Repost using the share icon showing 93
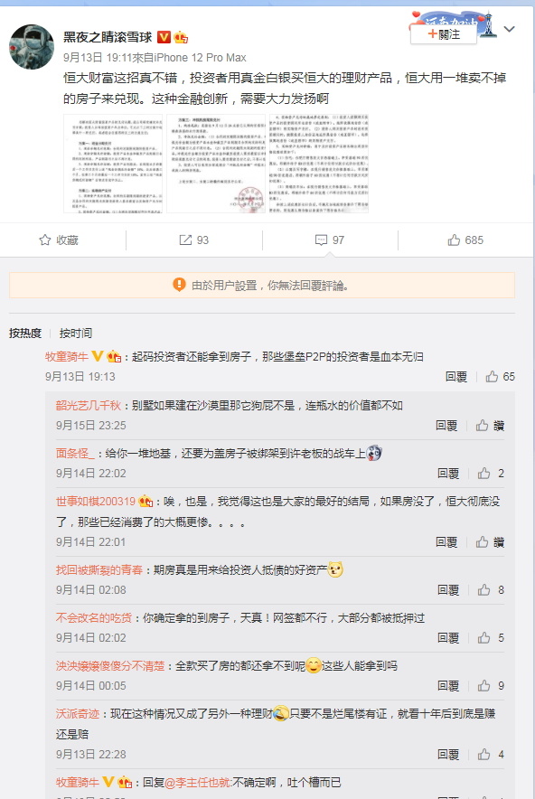535x799 pixels. [x=194, y=240]
